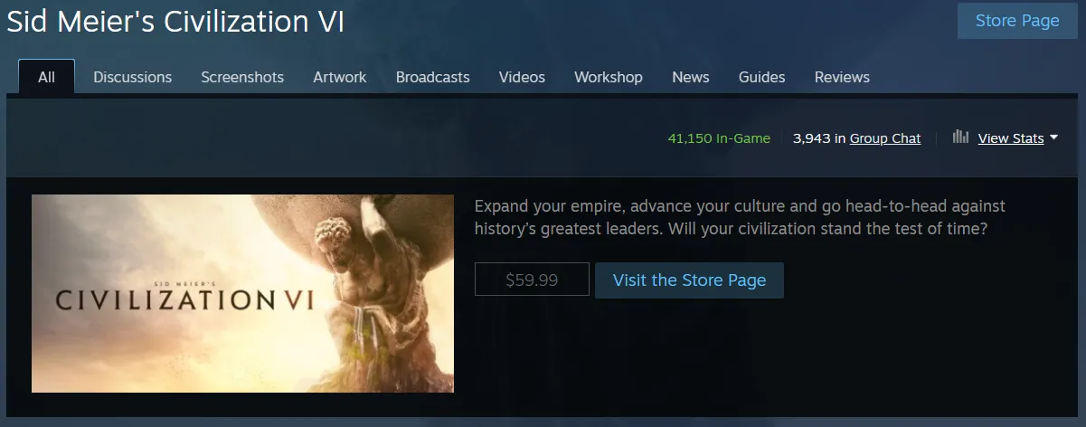Click the Civilization VI capsule image
Viewport: 1086px width, 427px height.
[x=242, y=293]
